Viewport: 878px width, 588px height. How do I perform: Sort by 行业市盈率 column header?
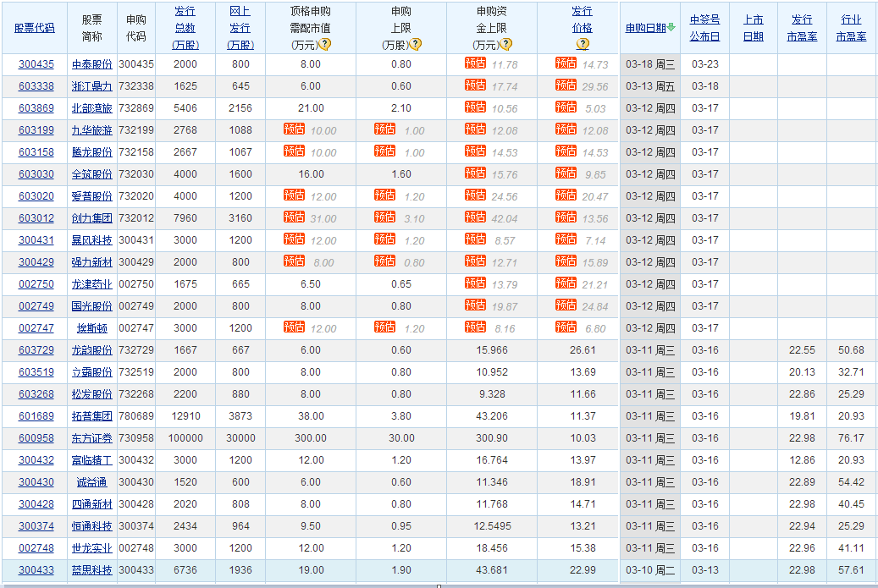(x=851, y=28)
